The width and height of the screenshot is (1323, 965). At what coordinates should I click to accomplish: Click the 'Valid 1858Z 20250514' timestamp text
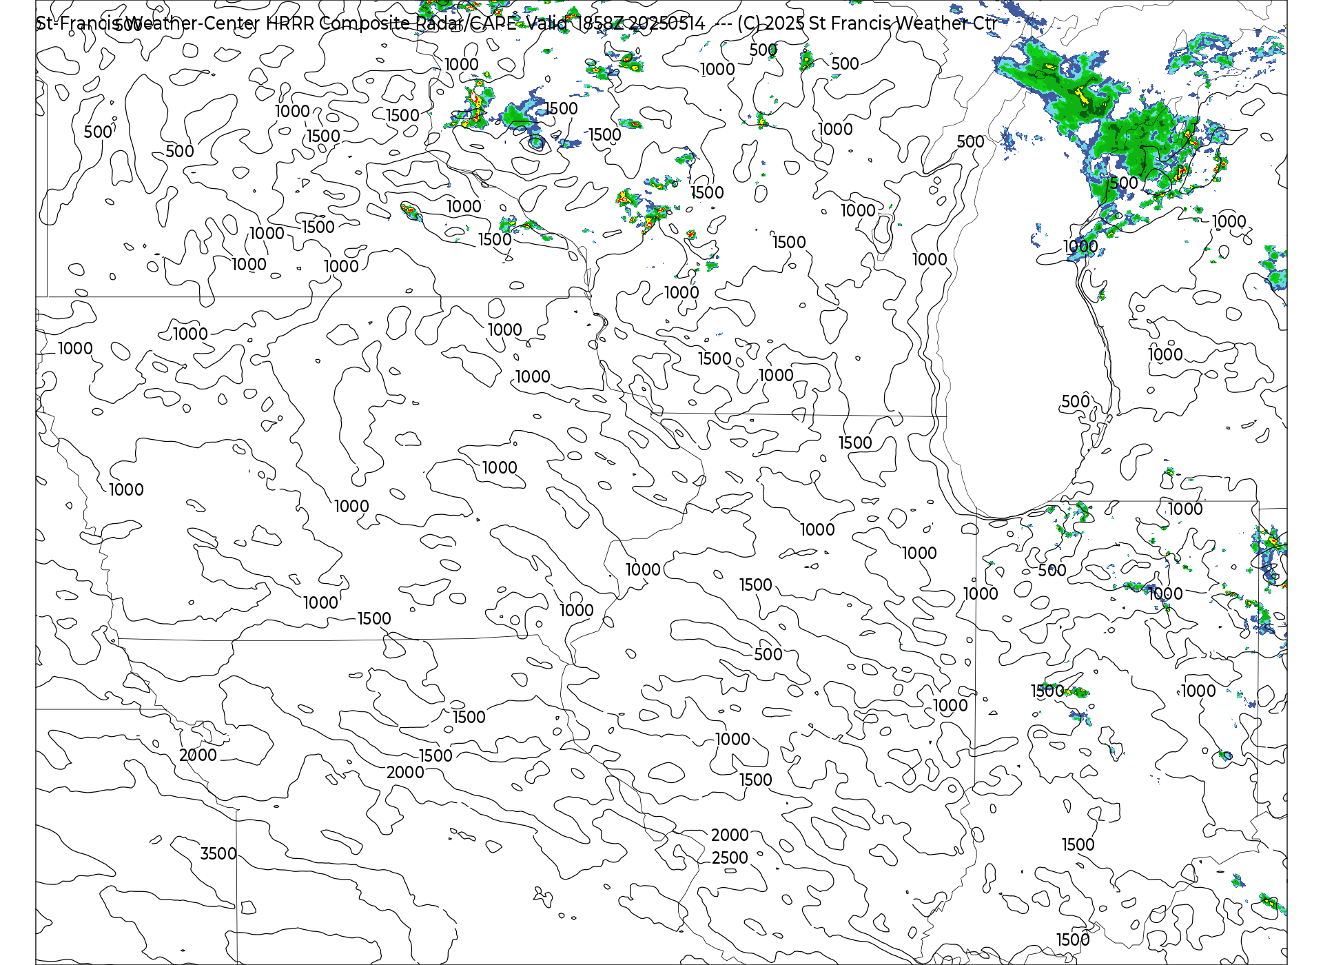coord(616,23)
